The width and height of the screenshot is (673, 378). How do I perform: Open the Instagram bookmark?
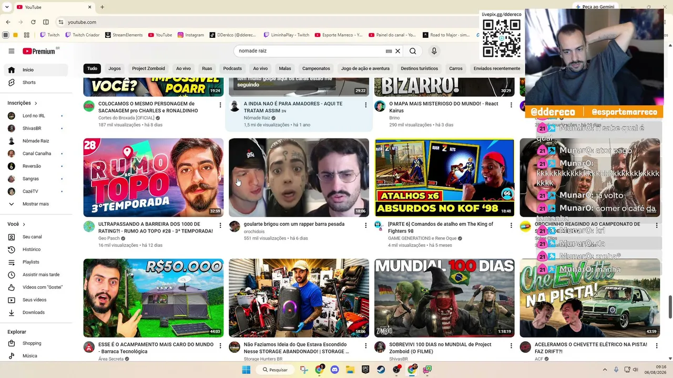pos(191,35)
